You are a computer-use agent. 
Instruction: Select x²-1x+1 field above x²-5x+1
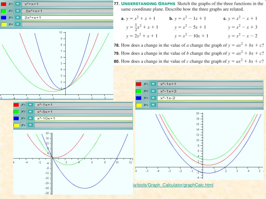[83, 105]
